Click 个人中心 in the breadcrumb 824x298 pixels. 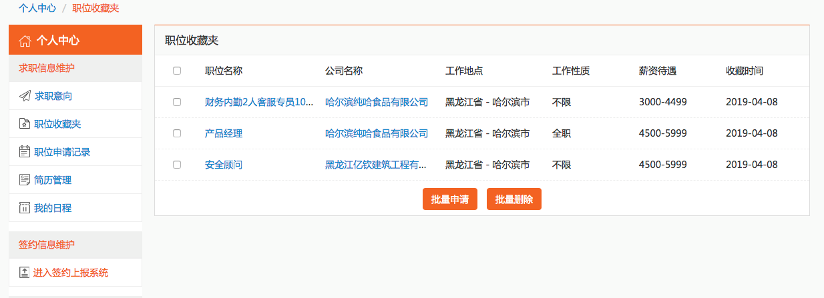coord(37,9)
